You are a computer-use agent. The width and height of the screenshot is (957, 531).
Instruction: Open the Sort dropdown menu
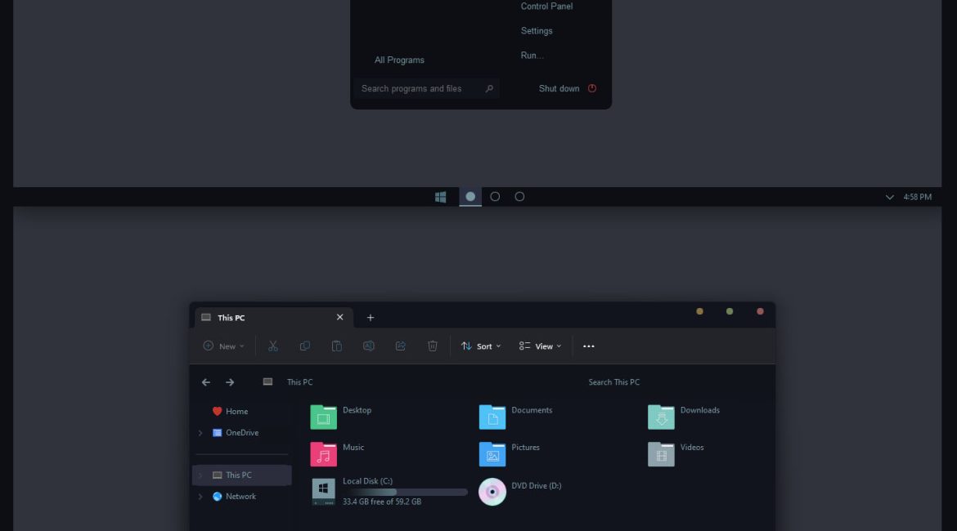pos(481,346)
